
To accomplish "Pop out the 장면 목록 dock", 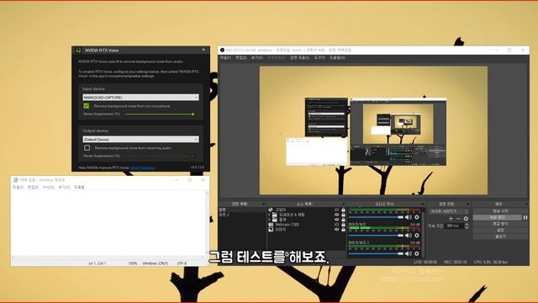I will tap(263, 204).
